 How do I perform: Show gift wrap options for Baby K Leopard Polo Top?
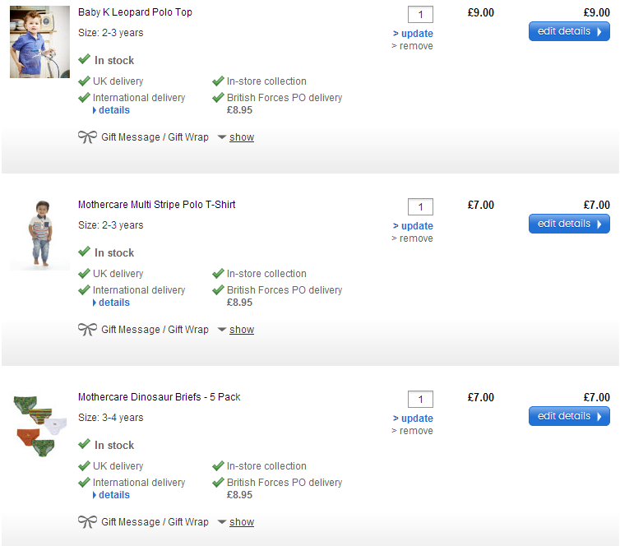241,137
